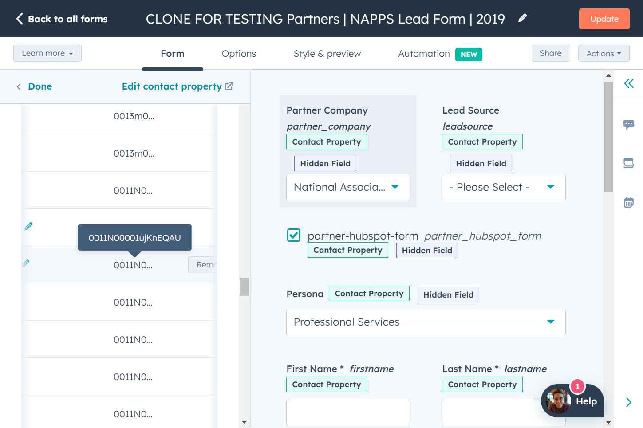643x428 pixels.
Task: Open the Learn more dropdown
Action: tap(47, 53)
